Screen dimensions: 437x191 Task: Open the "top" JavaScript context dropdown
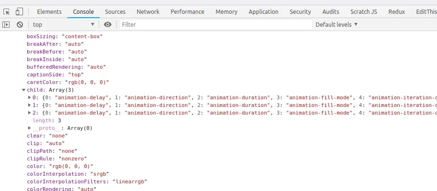coord(63,24)
